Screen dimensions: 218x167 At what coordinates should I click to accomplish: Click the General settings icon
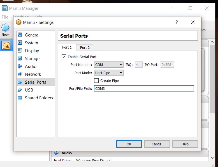pyautogui.click(x=20, y=35)
